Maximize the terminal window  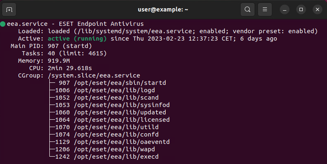coord(301,9)
